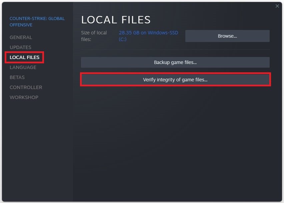Click the Browse... button
The image size is (284, 203).
227,36
